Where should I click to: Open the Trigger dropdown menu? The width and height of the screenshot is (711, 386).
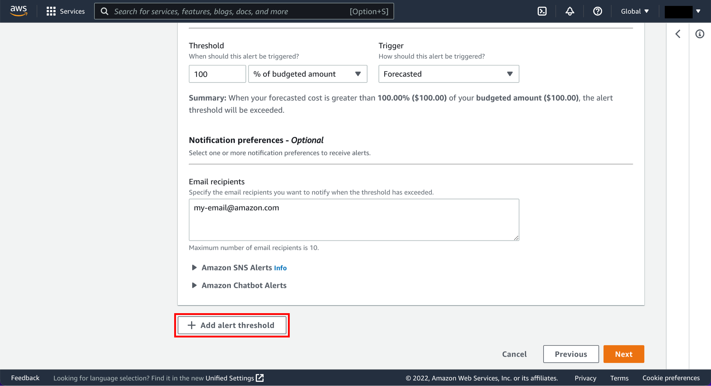click(449, 74)
